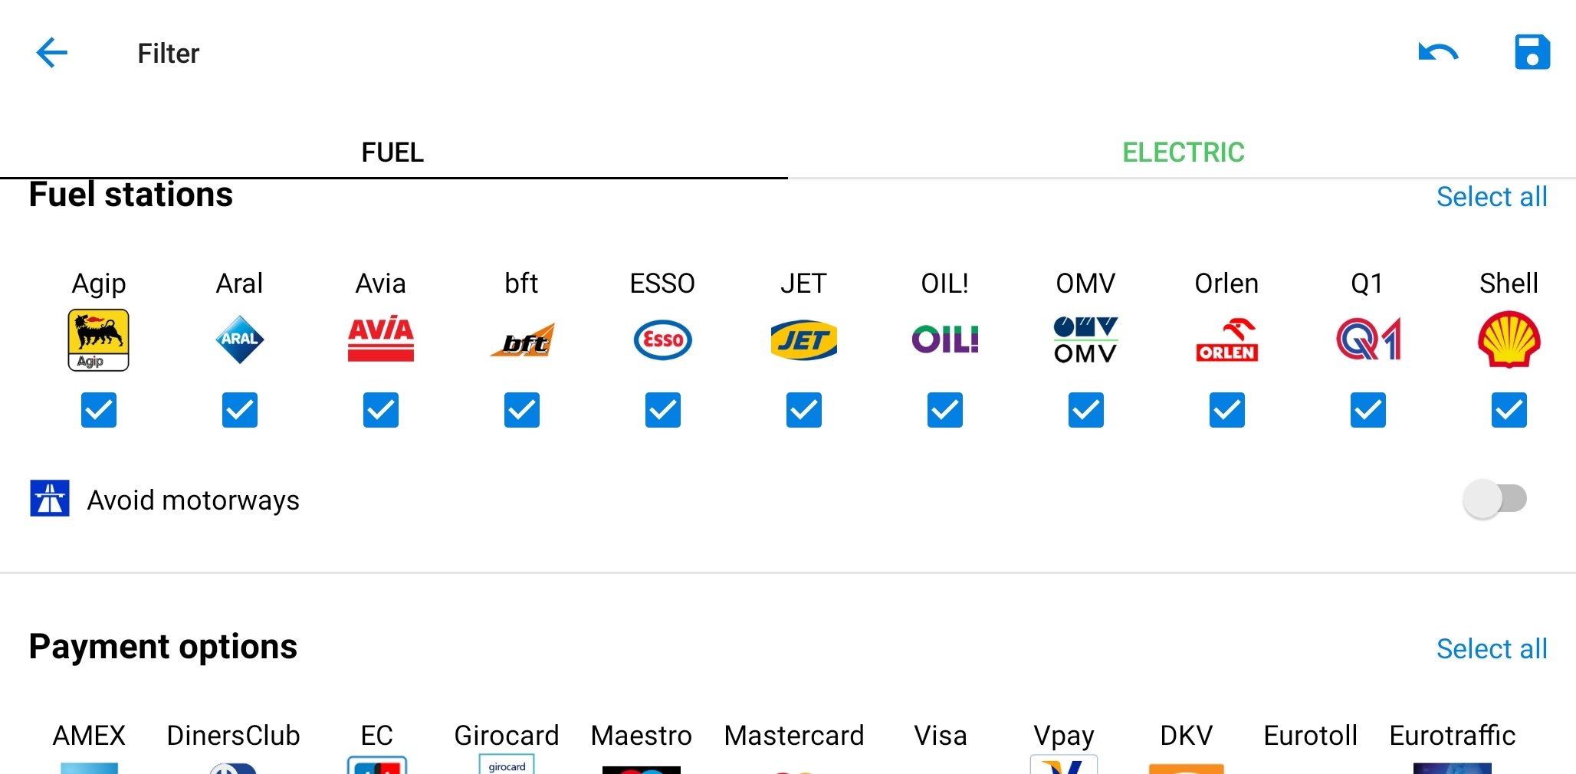Switch to the FUEL tab
The height and width of the screenshot is (774, 1576).
(x=392, y=152)
